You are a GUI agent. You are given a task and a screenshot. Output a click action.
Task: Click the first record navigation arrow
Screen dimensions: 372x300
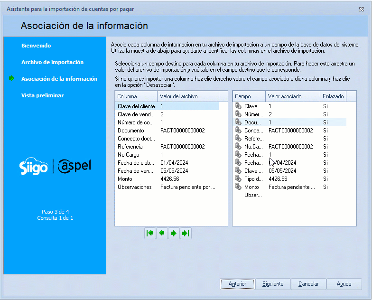tap(150, 233)
